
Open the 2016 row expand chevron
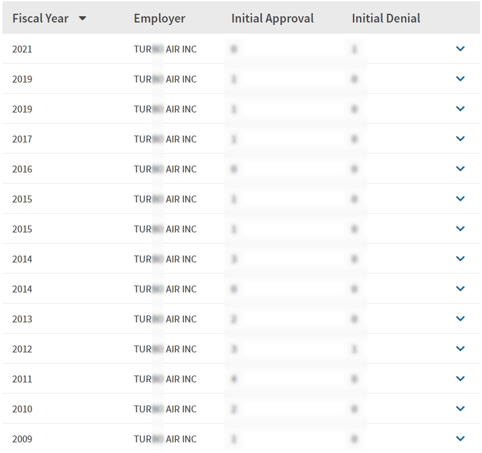tap(460, 169)
